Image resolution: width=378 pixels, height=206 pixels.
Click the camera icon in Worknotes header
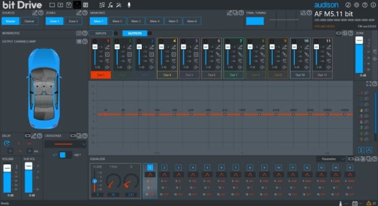point(78,33)
